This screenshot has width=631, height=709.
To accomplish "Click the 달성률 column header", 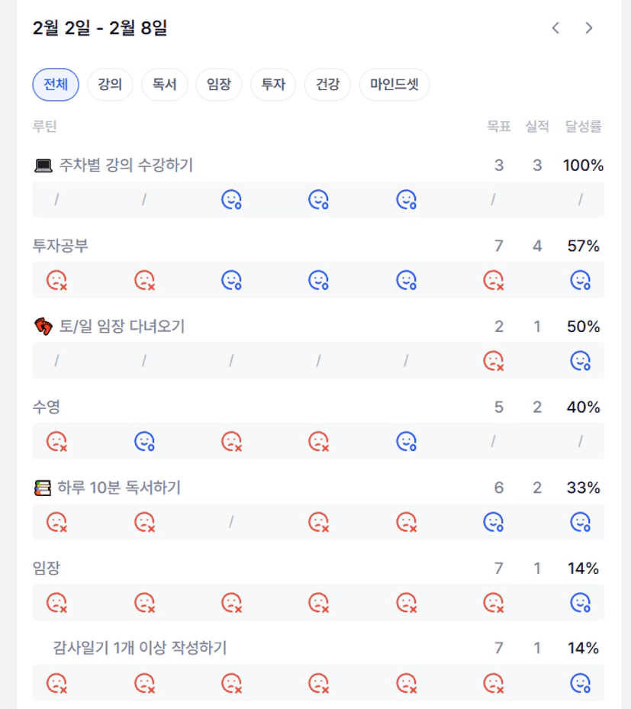I will pos(584,127).
